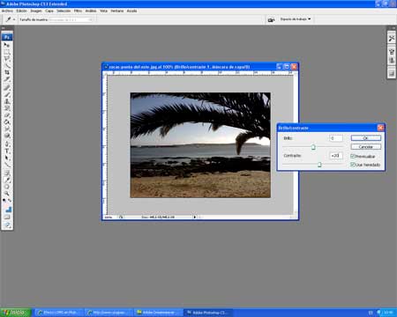Select the Horizontal Type tool
This screenshot has height=317, width=397.
pos(7,151)
